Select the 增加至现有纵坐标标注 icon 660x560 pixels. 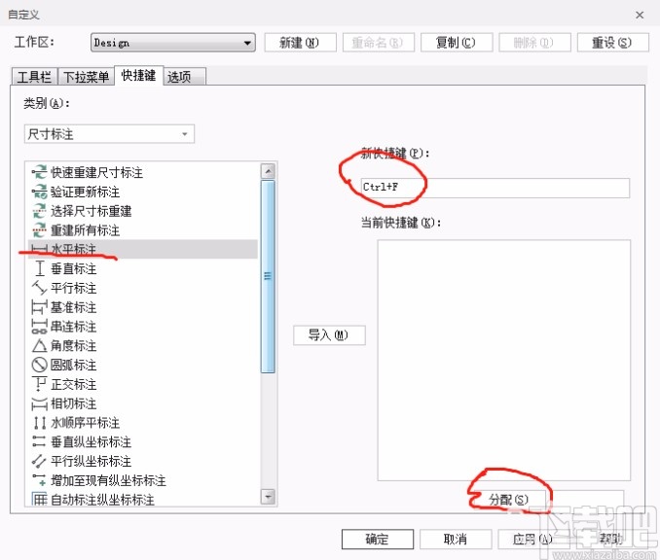(39, 480)
